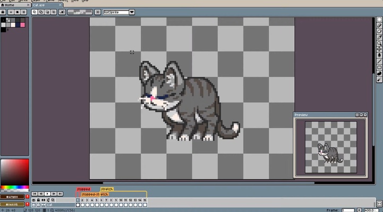The height and width of the screenshot is (212, 383).
Task: Select the Pencil tool
Action: coord(379,25)
